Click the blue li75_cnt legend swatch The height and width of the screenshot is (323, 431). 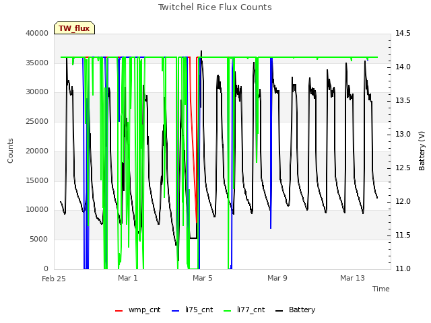point(175,311)
